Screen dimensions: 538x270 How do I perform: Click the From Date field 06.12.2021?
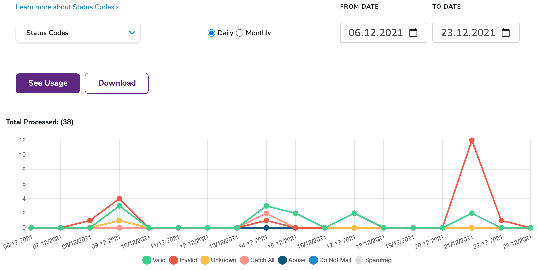(x=376, y=33)
